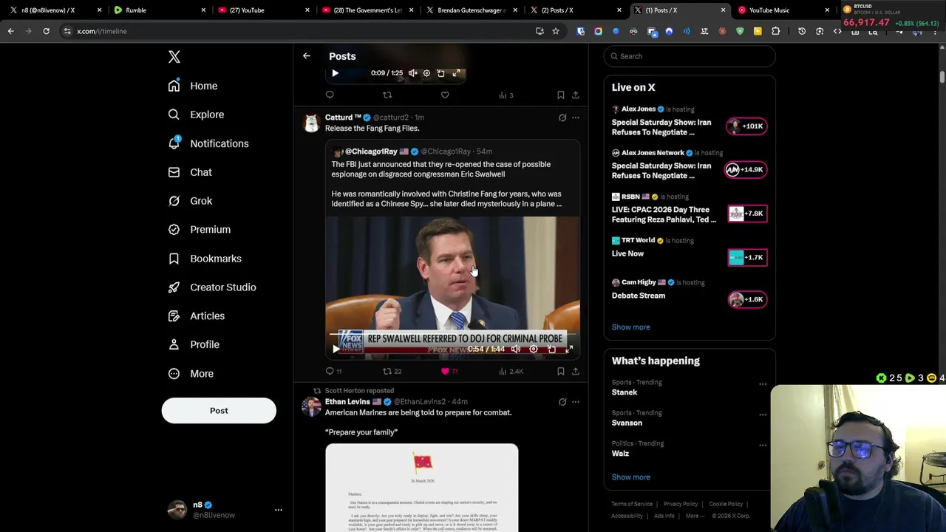Click the Post button

tap(219, 411)
